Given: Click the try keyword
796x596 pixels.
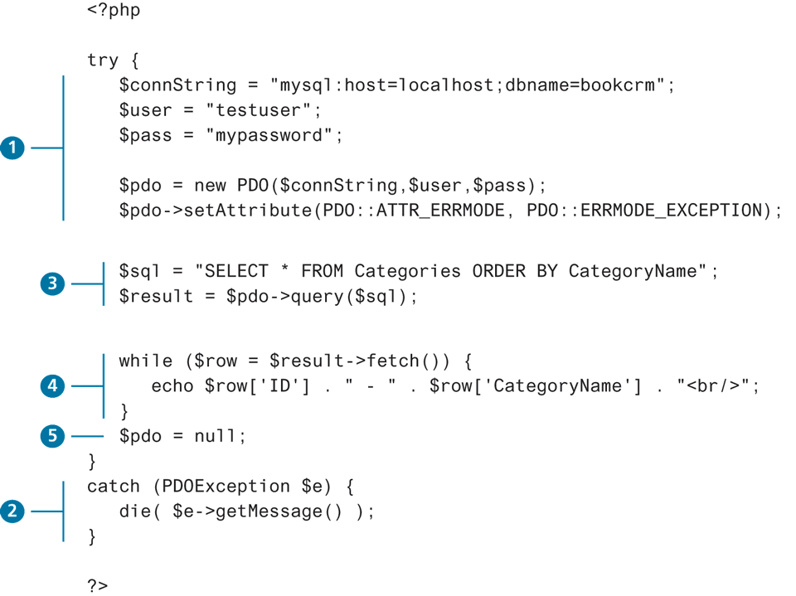Looking at the screenshot, I should [x=103, y=61].
